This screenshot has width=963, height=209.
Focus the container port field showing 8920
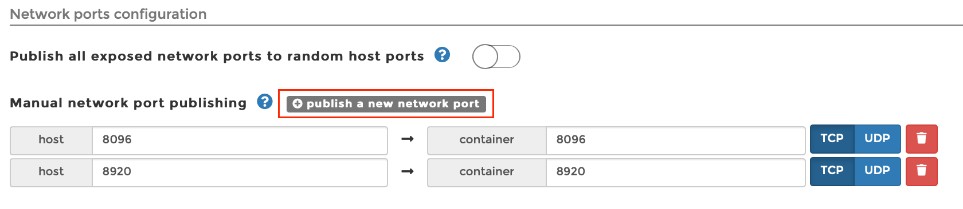coord(676,172)
